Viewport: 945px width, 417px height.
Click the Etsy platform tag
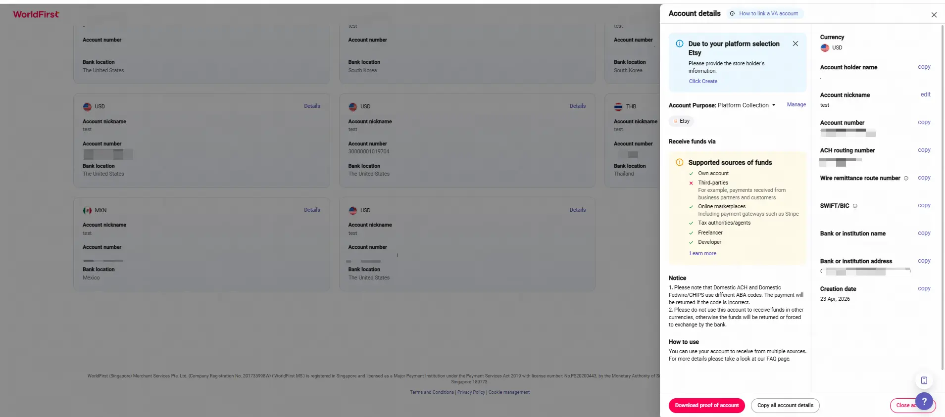coord(682,121)
